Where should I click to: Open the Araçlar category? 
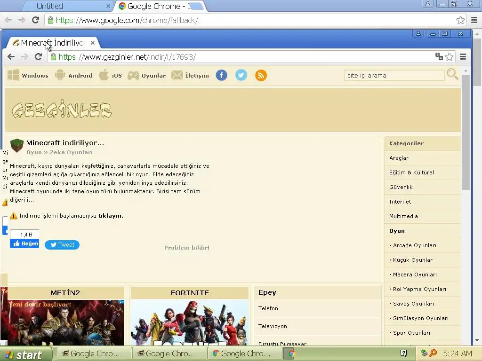[x=399, y=158]
